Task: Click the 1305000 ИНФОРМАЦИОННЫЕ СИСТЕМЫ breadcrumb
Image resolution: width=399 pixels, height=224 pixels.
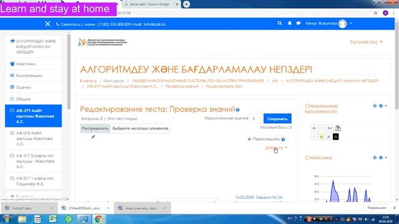Action: [198, 81]
